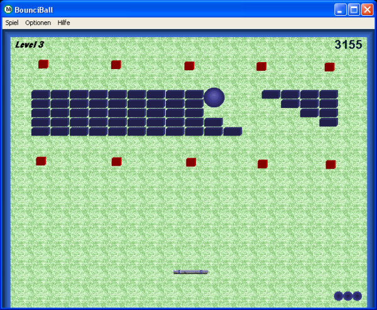The width and height of the screenshot is (377, 310).
Task: Click the middle red cube in the lower row
Action: [x=191, y=163]
